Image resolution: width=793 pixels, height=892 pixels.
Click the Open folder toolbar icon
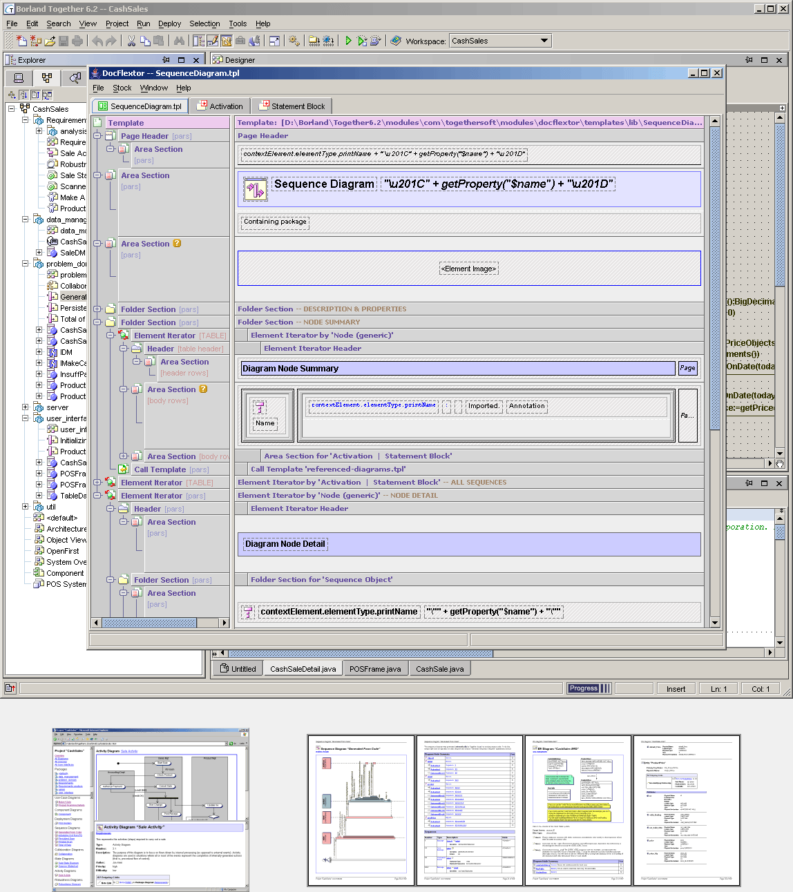(50, 41)
